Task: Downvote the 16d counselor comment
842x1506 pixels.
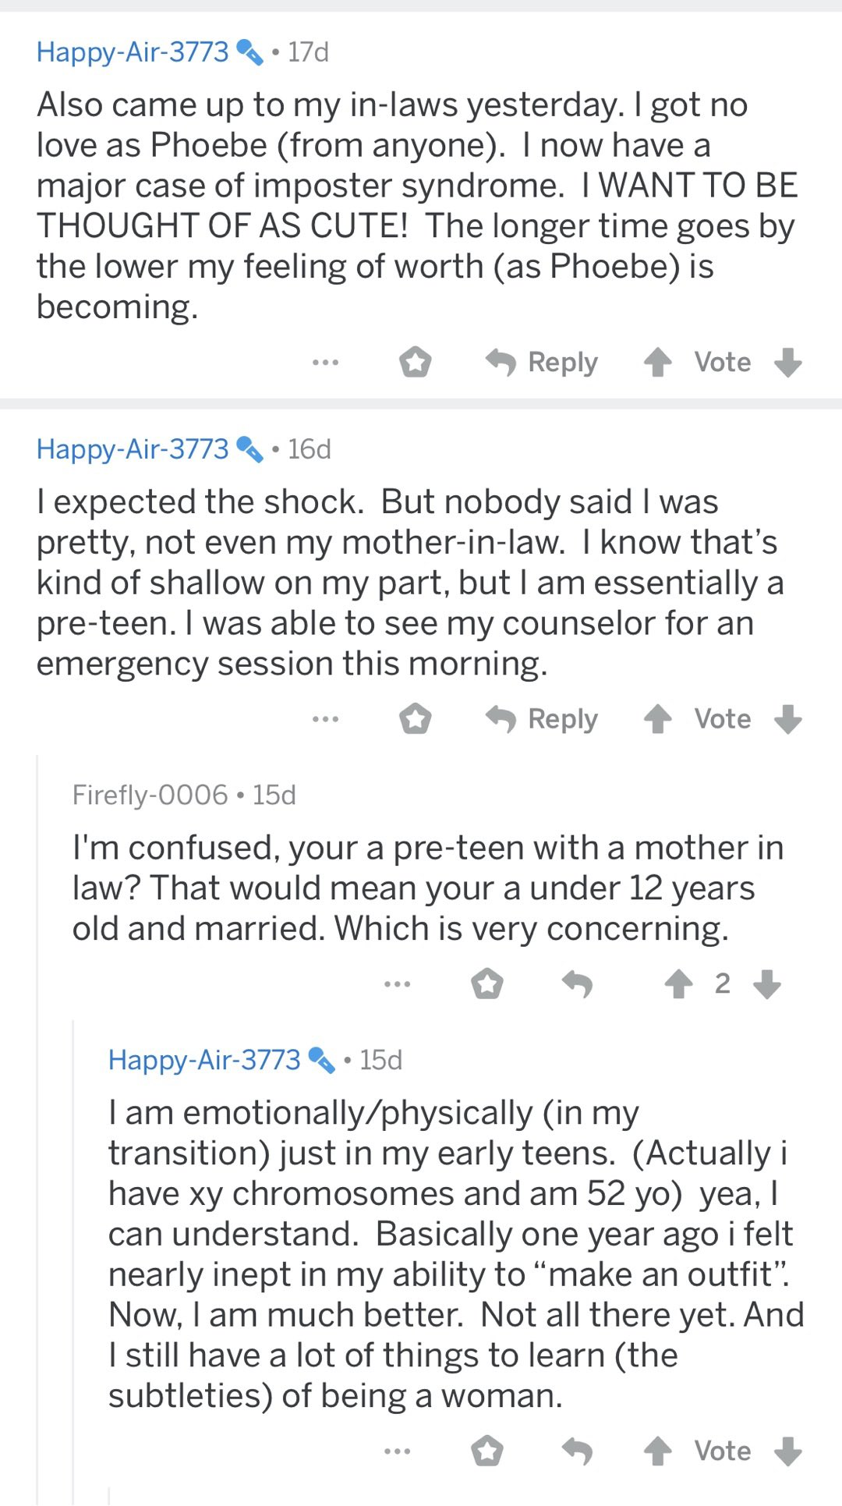Action: click(x=788, y=719)
